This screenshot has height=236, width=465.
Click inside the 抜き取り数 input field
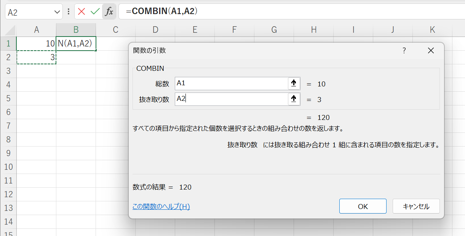[231, 99]
